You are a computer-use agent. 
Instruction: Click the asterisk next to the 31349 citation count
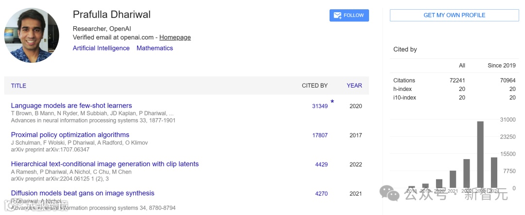pos(332,102)
